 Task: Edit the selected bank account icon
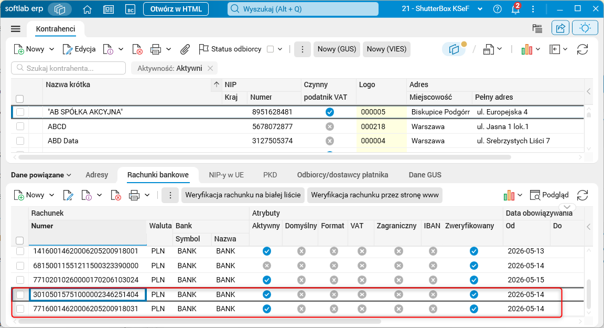(x=68, y=195)
